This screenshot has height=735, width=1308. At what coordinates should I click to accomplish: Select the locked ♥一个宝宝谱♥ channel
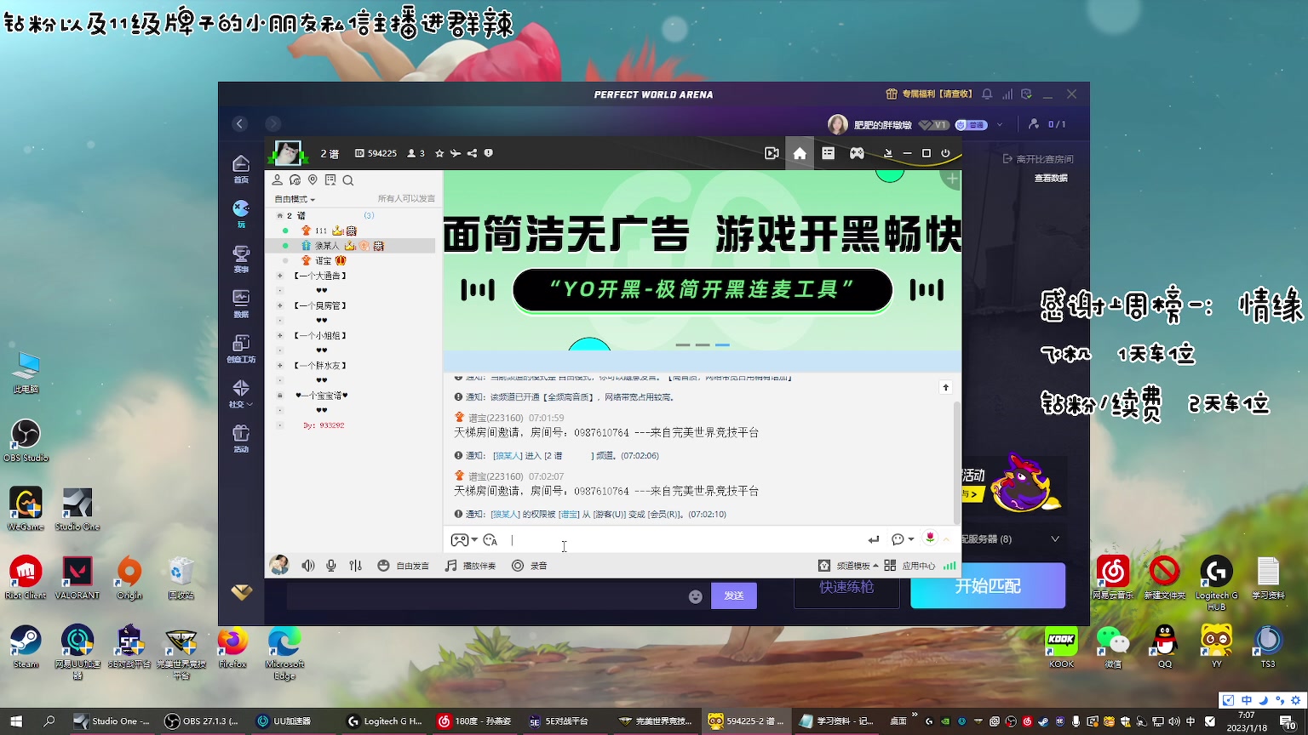click(x=322, y=396)
